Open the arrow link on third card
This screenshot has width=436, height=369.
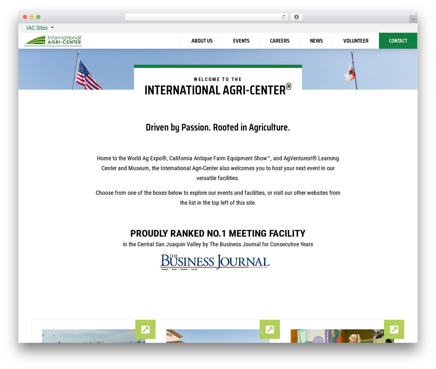coord(394,330)
